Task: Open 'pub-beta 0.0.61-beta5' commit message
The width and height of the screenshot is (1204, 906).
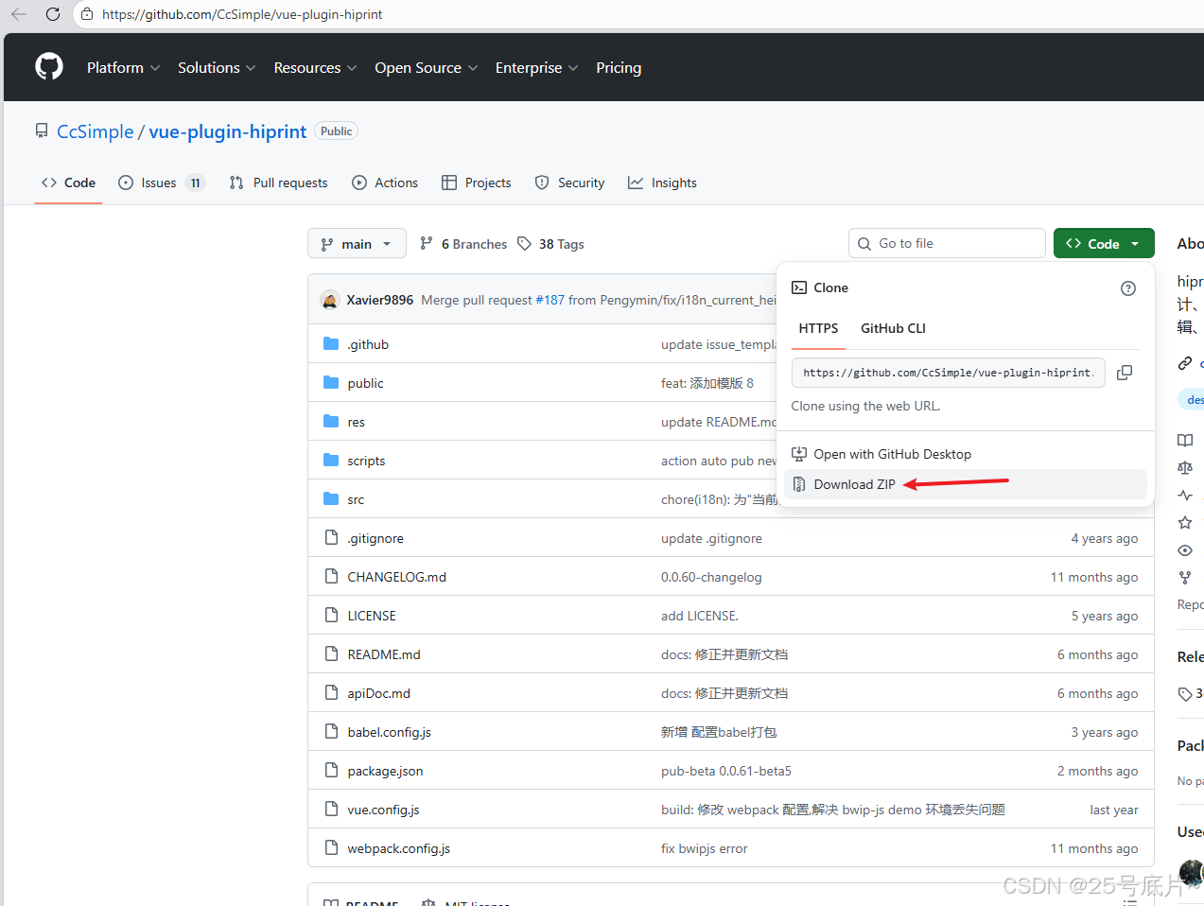Action: (x=726, y=771)
